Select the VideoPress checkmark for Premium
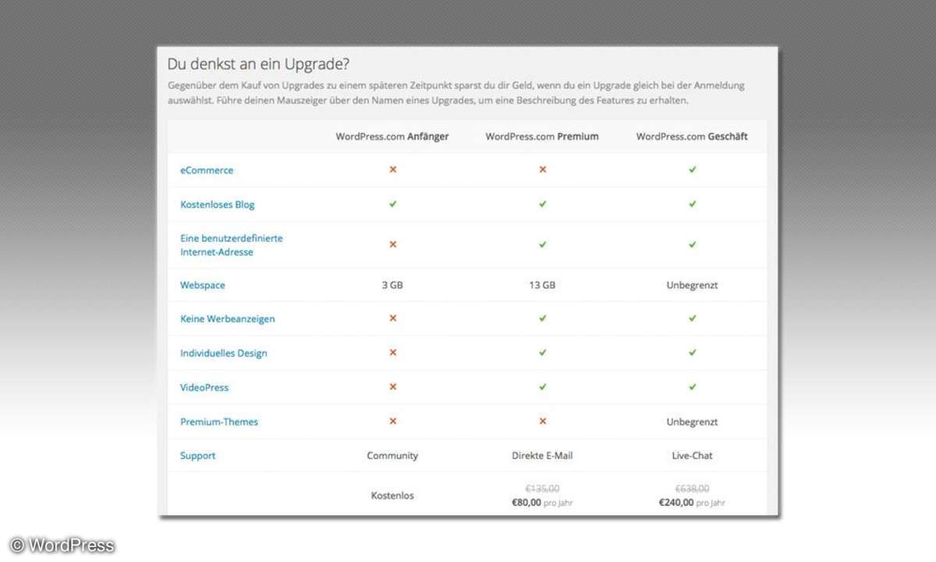936x562 pixels. 543,387
